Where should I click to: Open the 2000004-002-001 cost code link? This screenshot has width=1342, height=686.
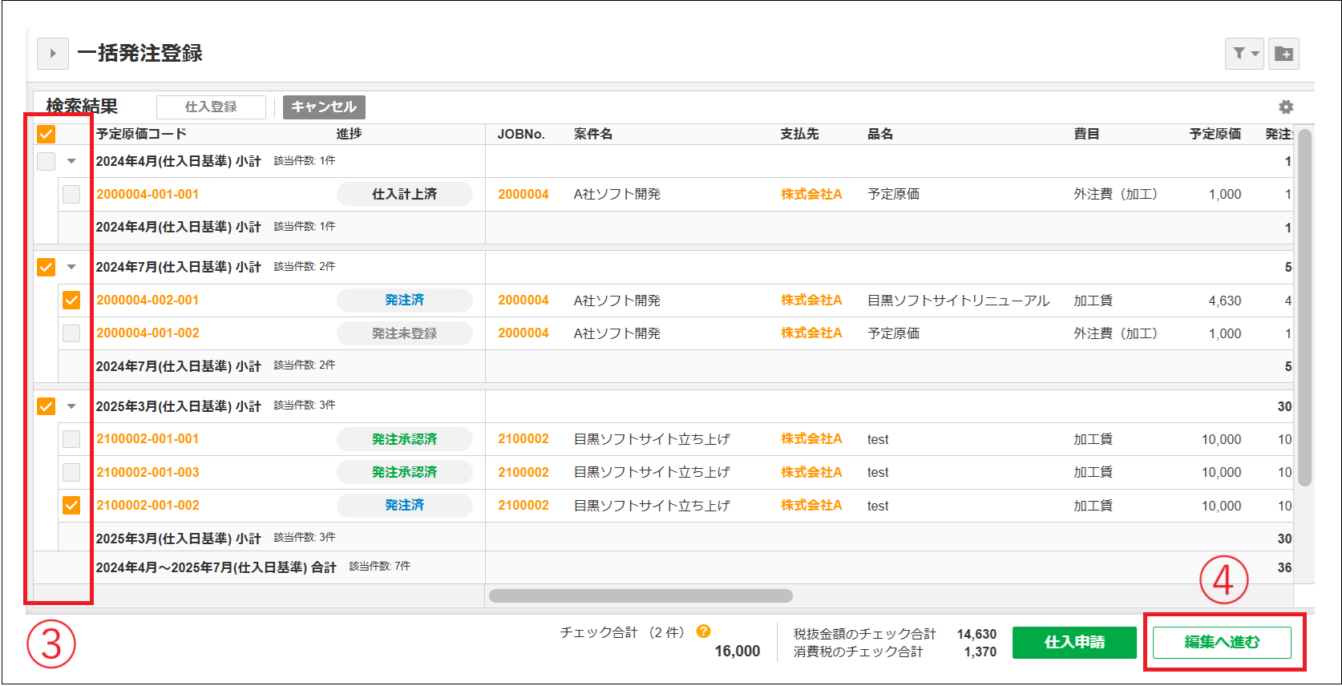click(148, 301)
